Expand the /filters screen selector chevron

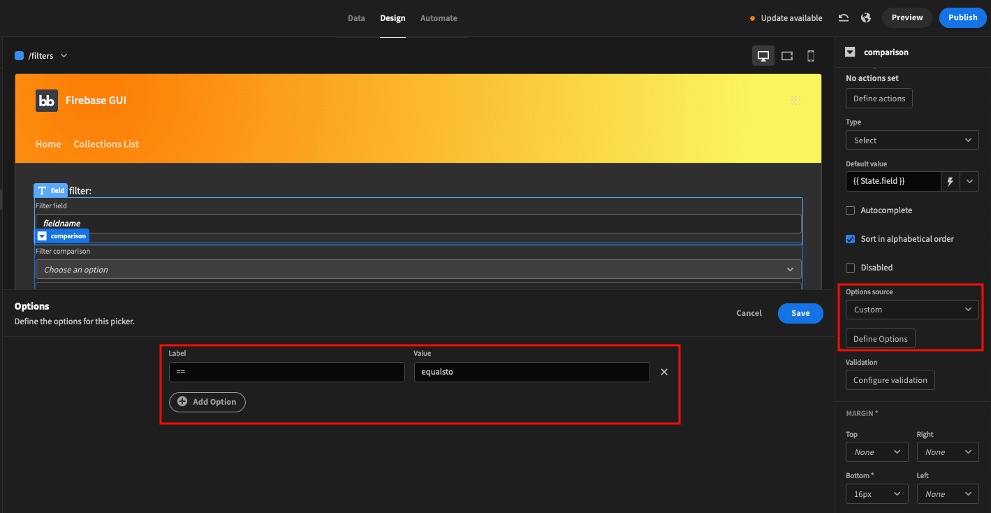64,56
